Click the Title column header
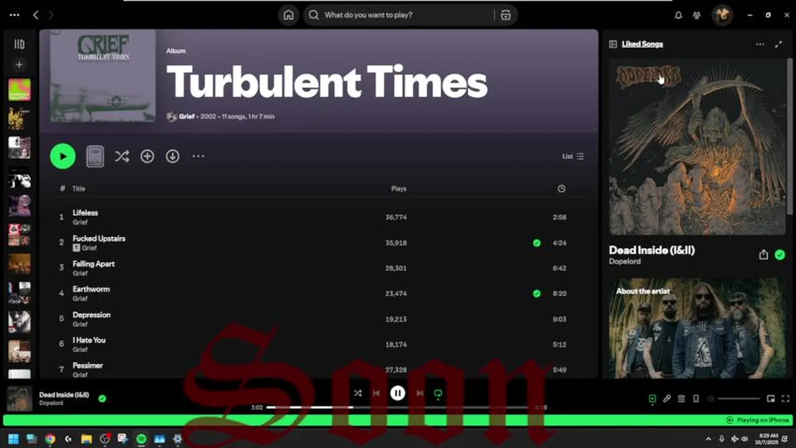This screenshot has height=448, width=796. click(x=78, y=189)
